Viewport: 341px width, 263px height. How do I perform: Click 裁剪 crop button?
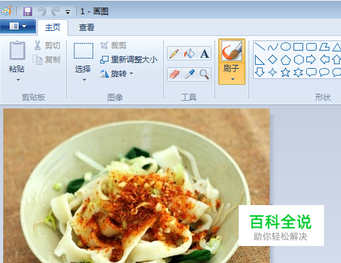pyautogui.click(x=113, y=46)
